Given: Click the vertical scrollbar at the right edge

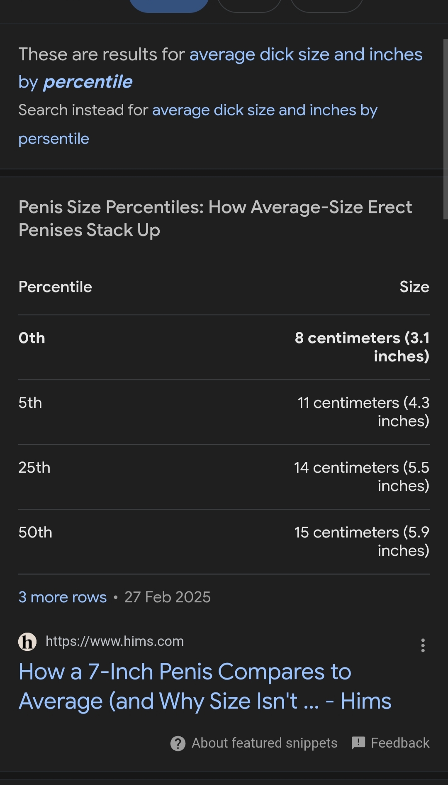Looking at the screenshot, I should point(446,129).
